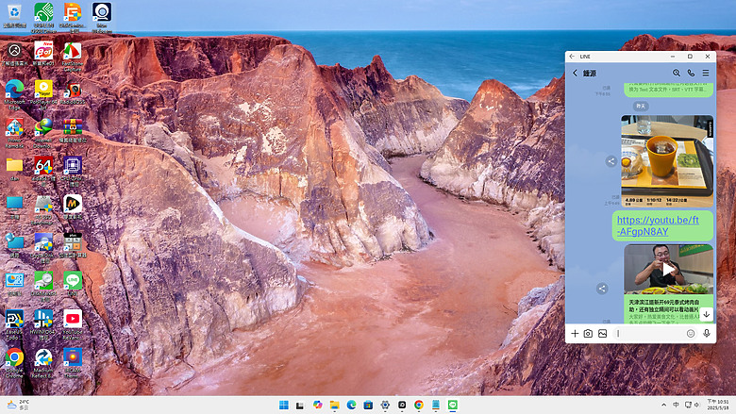The image size is (736, 414).
Task: Choose a picture using the image icon in LINE
Action: coord(603,333)
